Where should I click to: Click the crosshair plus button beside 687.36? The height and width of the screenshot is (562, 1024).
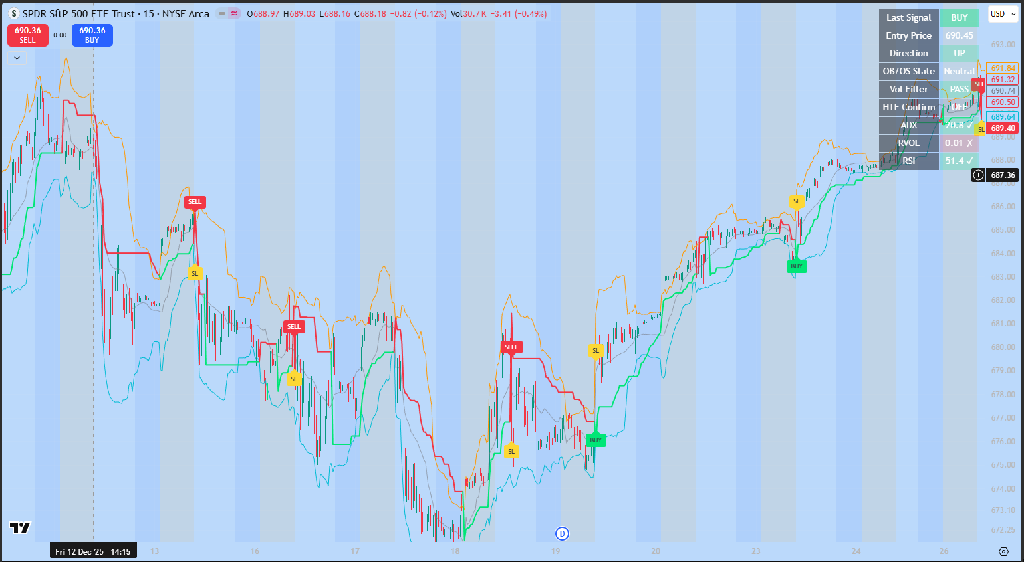pos(978,175)
